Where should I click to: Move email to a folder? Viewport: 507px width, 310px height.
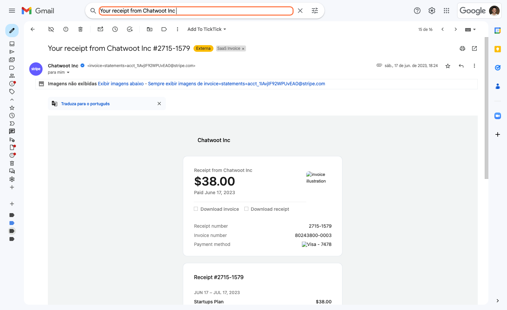click(150, 29)
